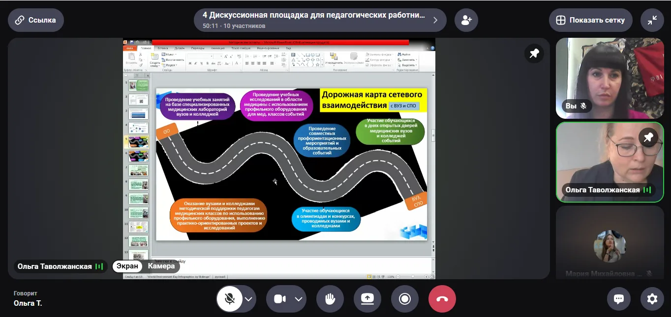Viewport: 671px width, 317px height.
Task: Open the Выделить dropdown in PowerPoint ribbon
Action: (407, 65)
